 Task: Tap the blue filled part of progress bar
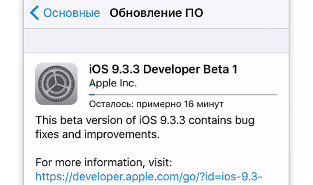tap(92, 94)
